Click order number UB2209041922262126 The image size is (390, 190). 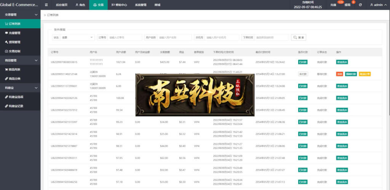[64, 98]
